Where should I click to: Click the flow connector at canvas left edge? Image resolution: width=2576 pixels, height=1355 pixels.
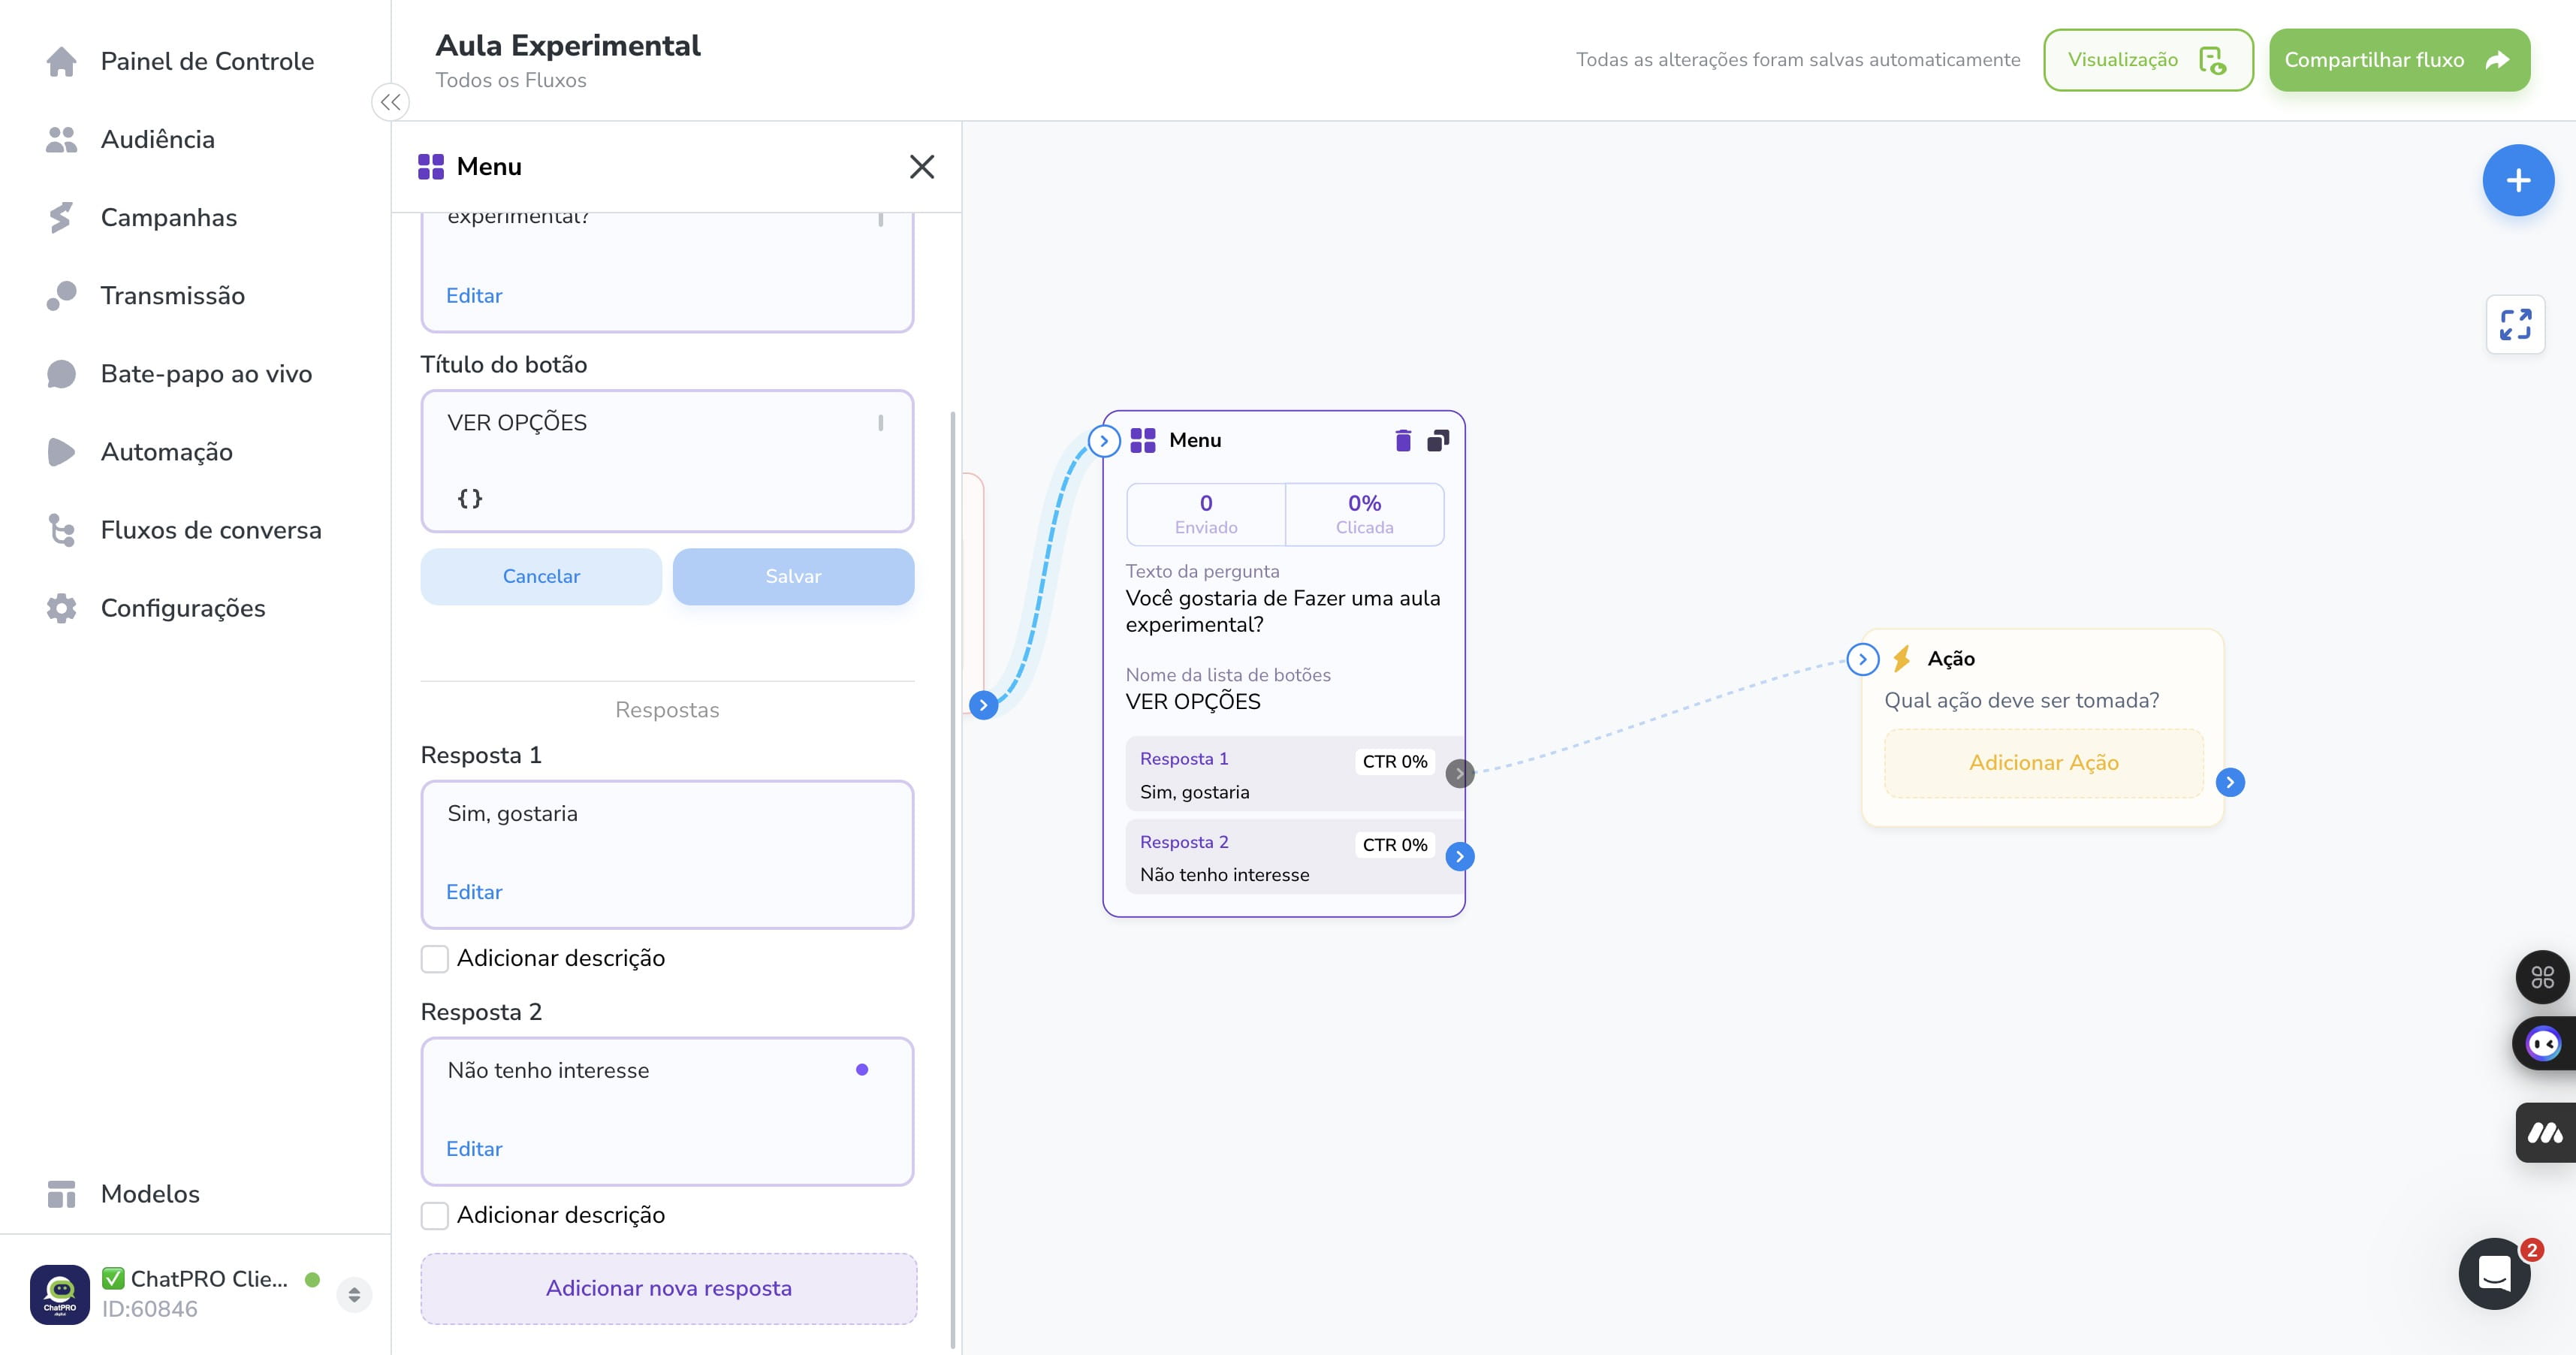(x=983, y=705)
